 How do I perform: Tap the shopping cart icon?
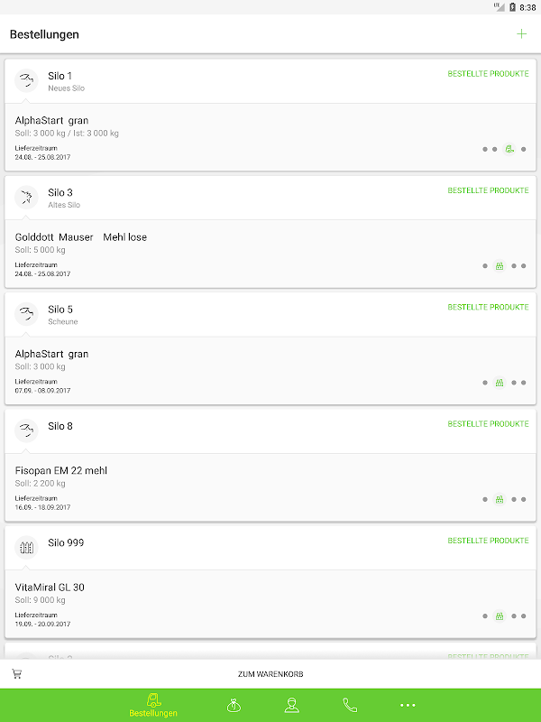click(16, 674)
